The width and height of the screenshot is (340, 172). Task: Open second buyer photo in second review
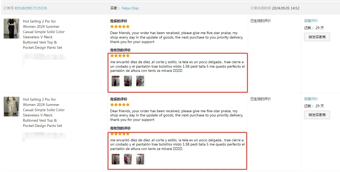[x=128, y=159]
